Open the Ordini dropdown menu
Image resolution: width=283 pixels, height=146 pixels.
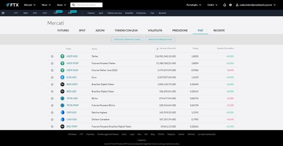[x=212, y=5]
